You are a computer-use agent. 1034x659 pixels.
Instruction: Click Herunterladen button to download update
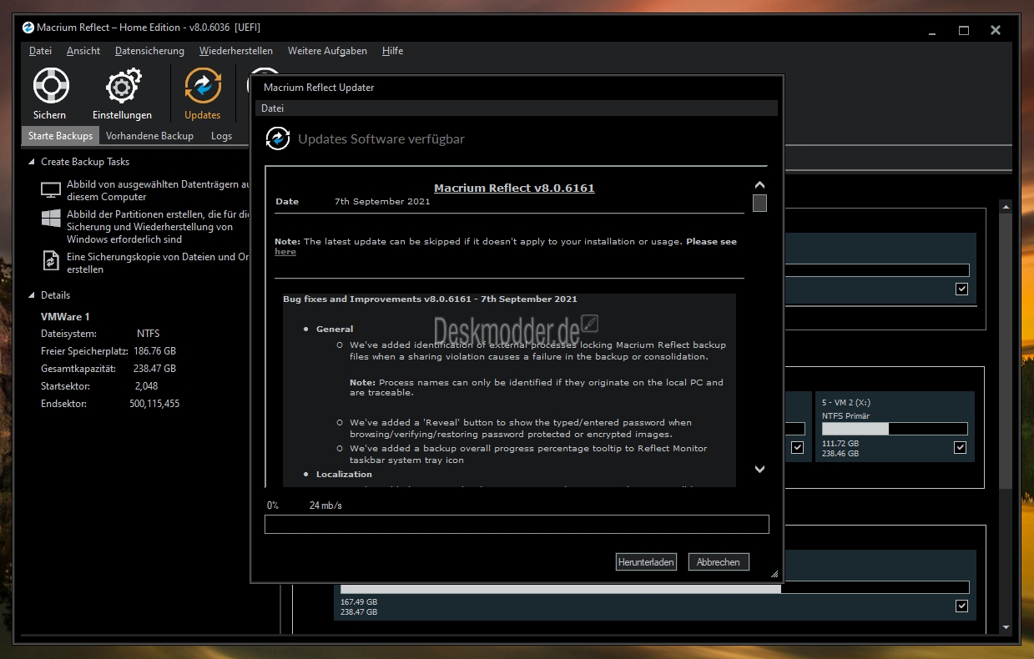pyautogui.click(x=646, y=562)
